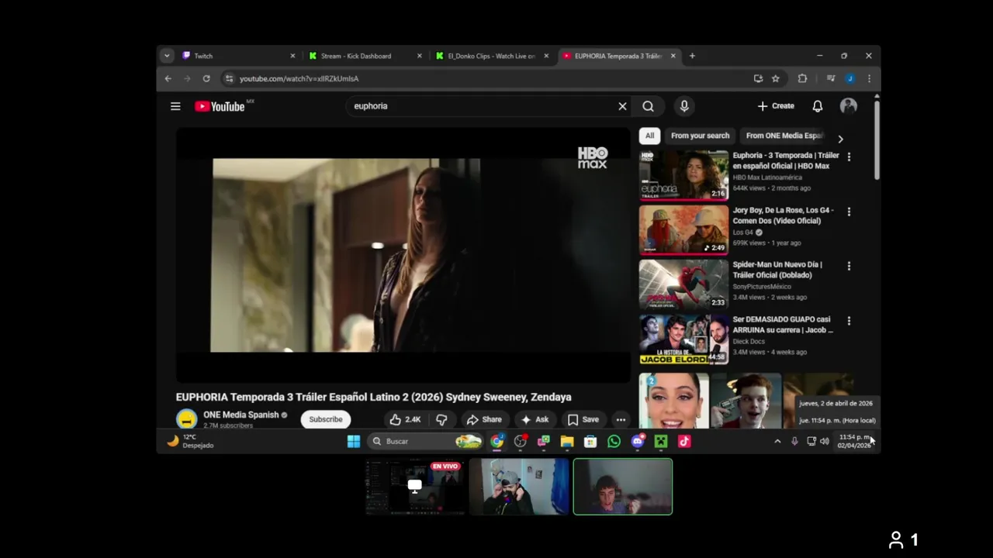993x558 pixels.
Task: Select From your search chip
Action: pos(700,136)
